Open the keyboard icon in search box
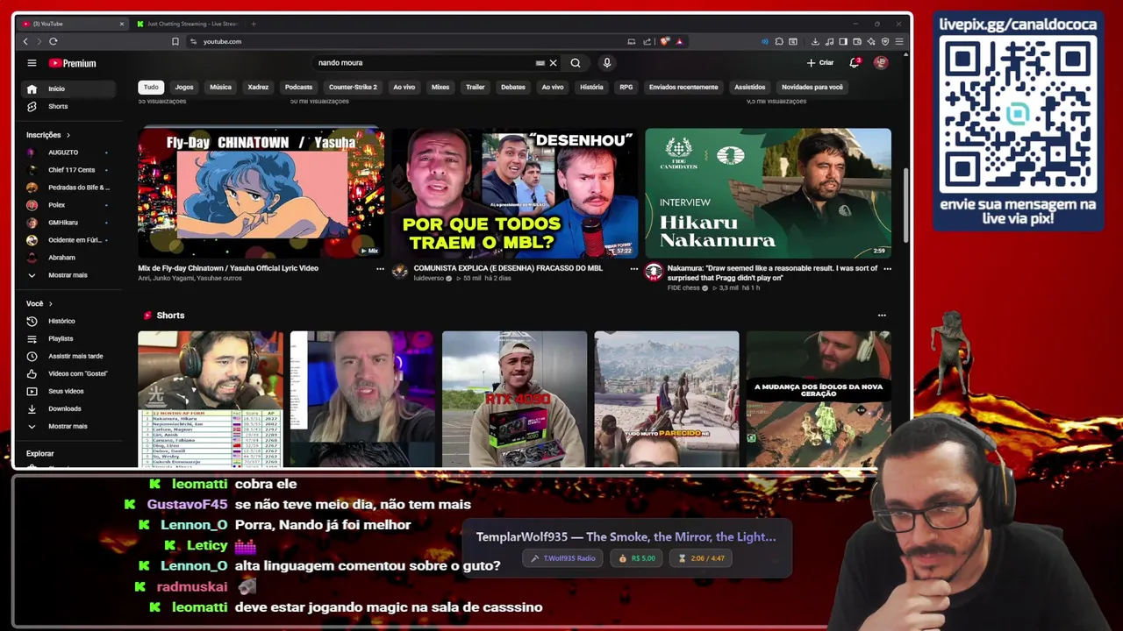 [540, 63]
